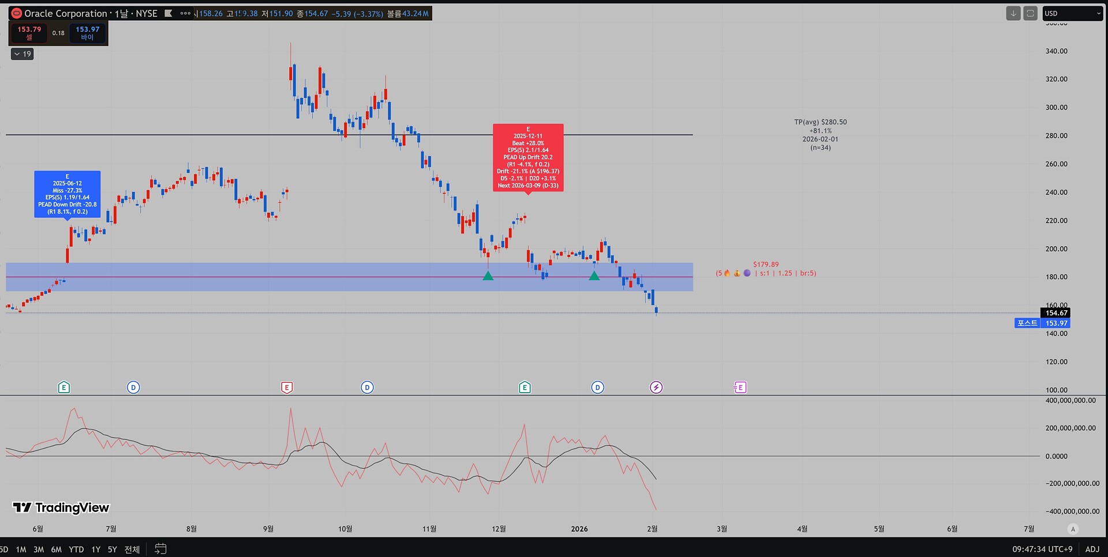Click the blue D dividend marker in January 2026

point(598,387)
